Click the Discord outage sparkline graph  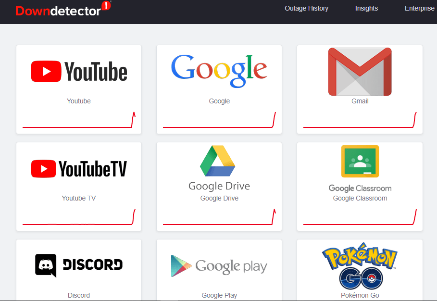point(78,300)
